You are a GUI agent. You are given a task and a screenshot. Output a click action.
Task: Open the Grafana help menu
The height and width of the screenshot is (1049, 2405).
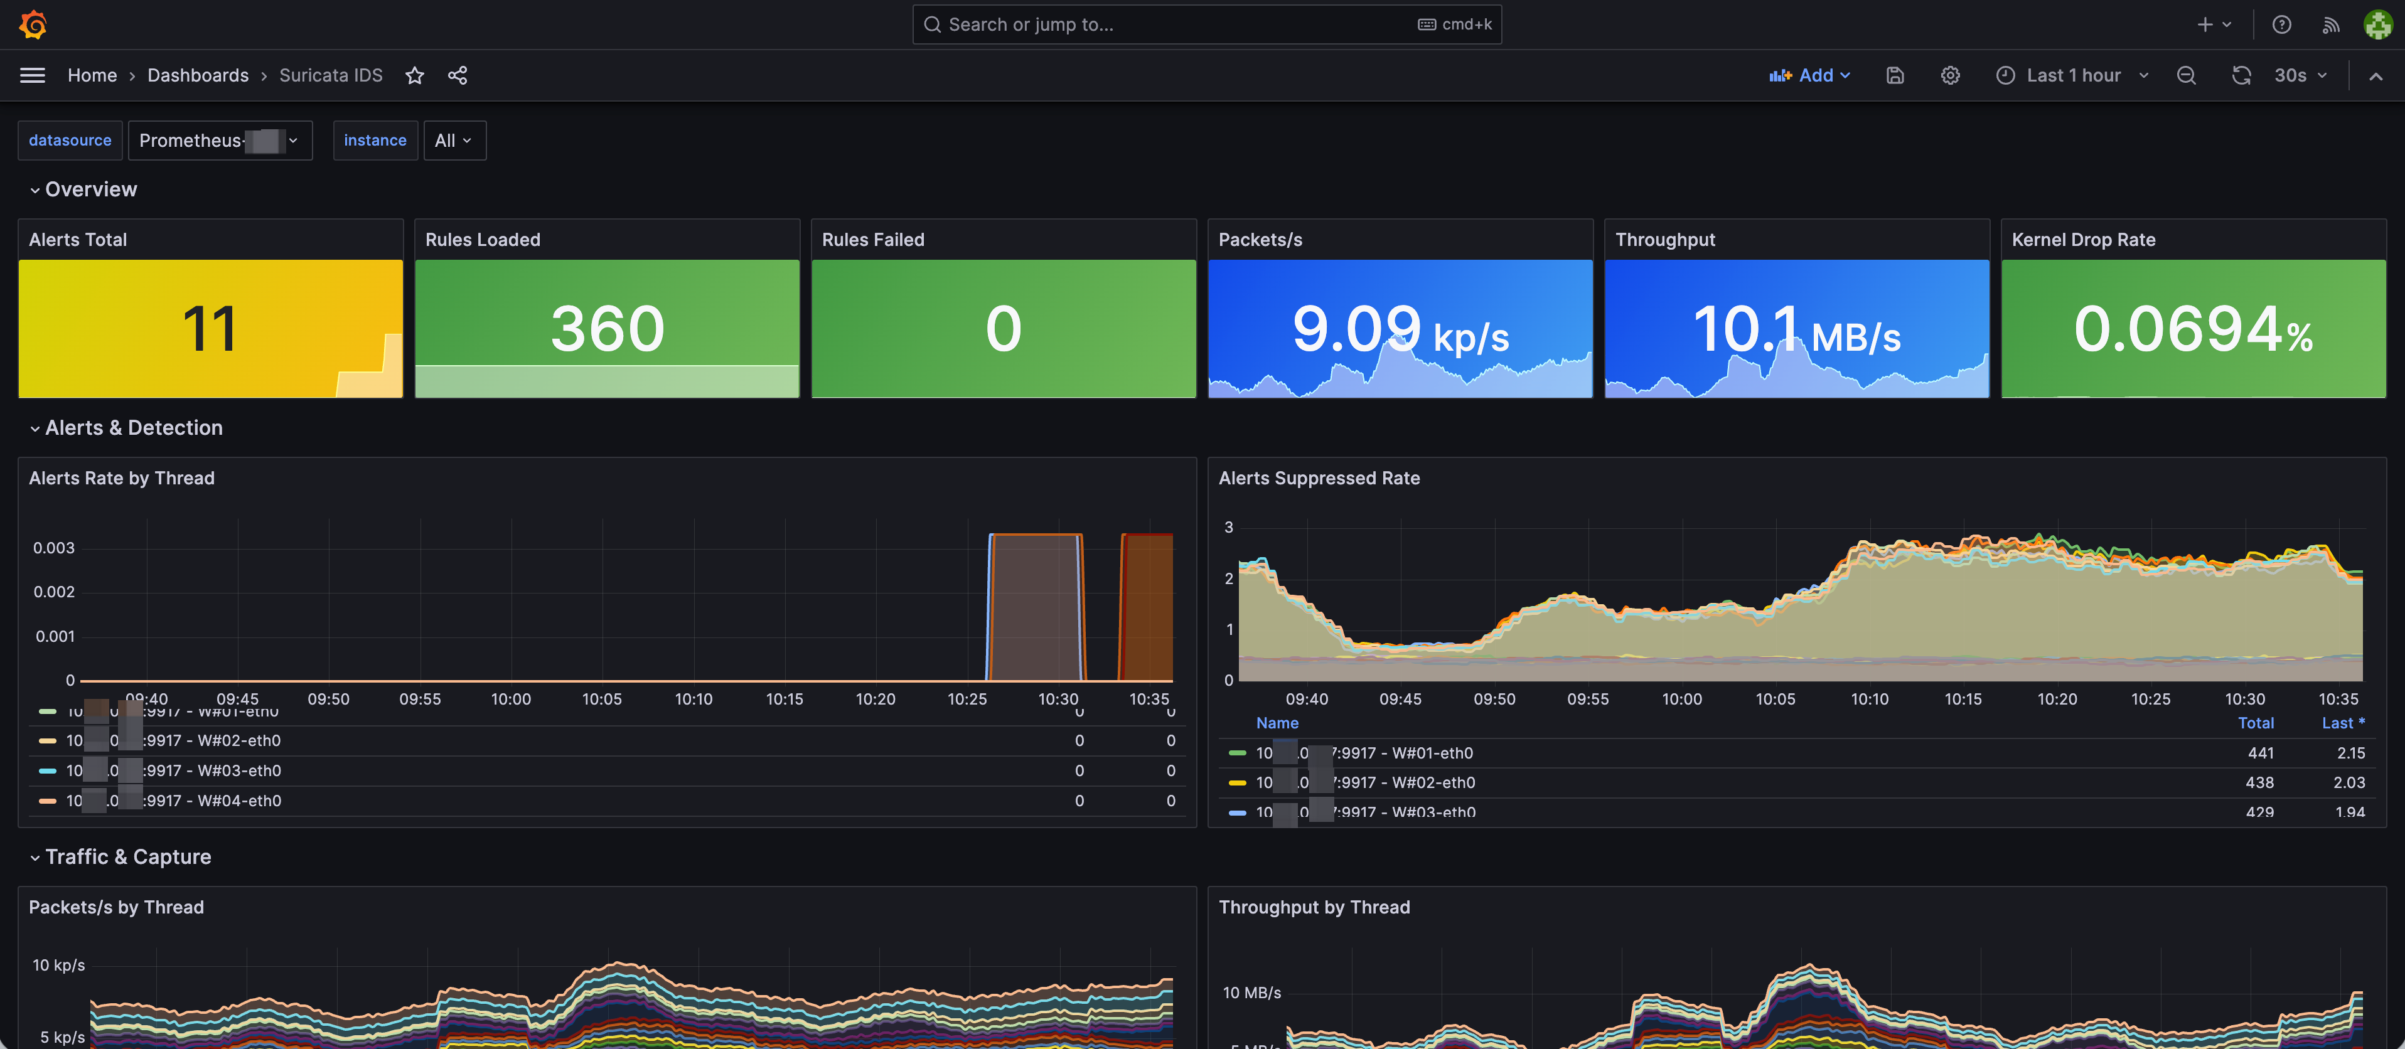(x=2281, y=24)
